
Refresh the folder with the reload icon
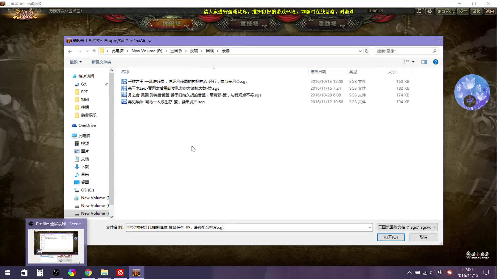pos(367,51)
